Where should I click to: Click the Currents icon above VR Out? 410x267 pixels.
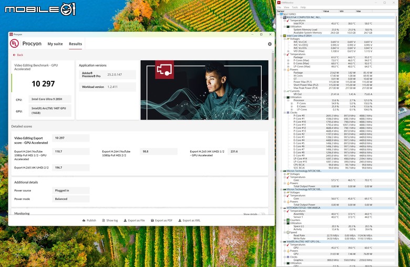(288, 91)
